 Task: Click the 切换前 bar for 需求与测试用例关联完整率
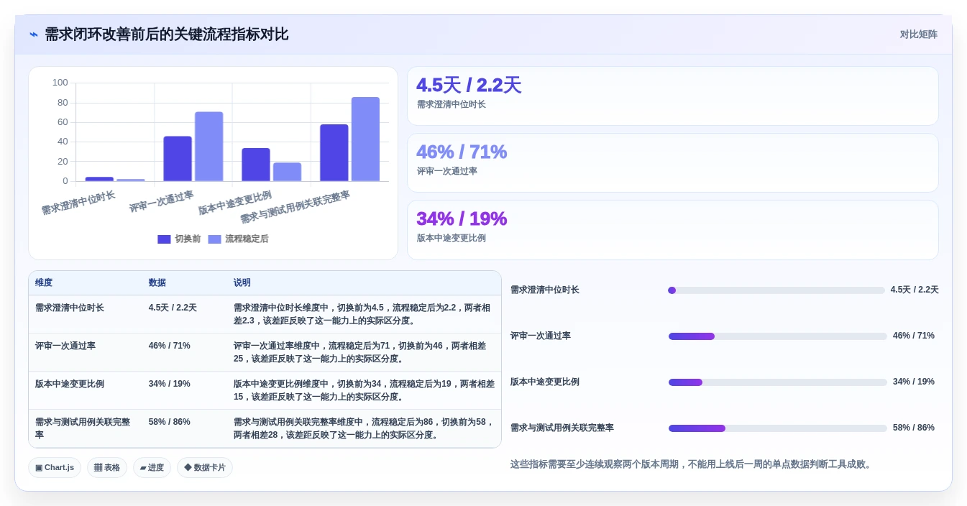pos(334,153)
